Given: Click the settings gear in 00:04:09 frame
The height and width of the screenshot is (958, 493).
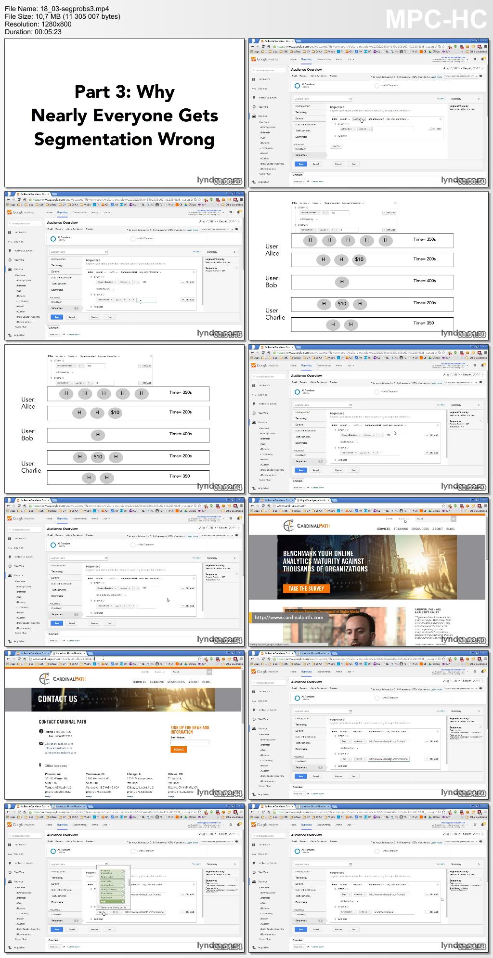Looking at the screenshot, I should pyautogui.click(x=475, y=672).
